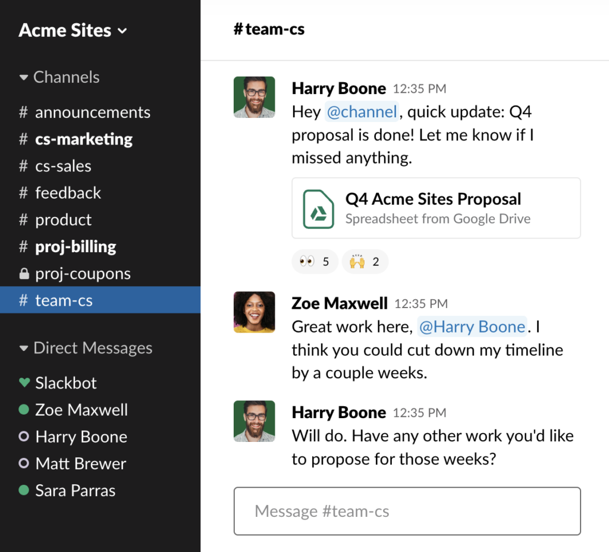Click Matt Brewer's away status circle
The width and height of the screenshot is (609, 552).
(24, 463)
